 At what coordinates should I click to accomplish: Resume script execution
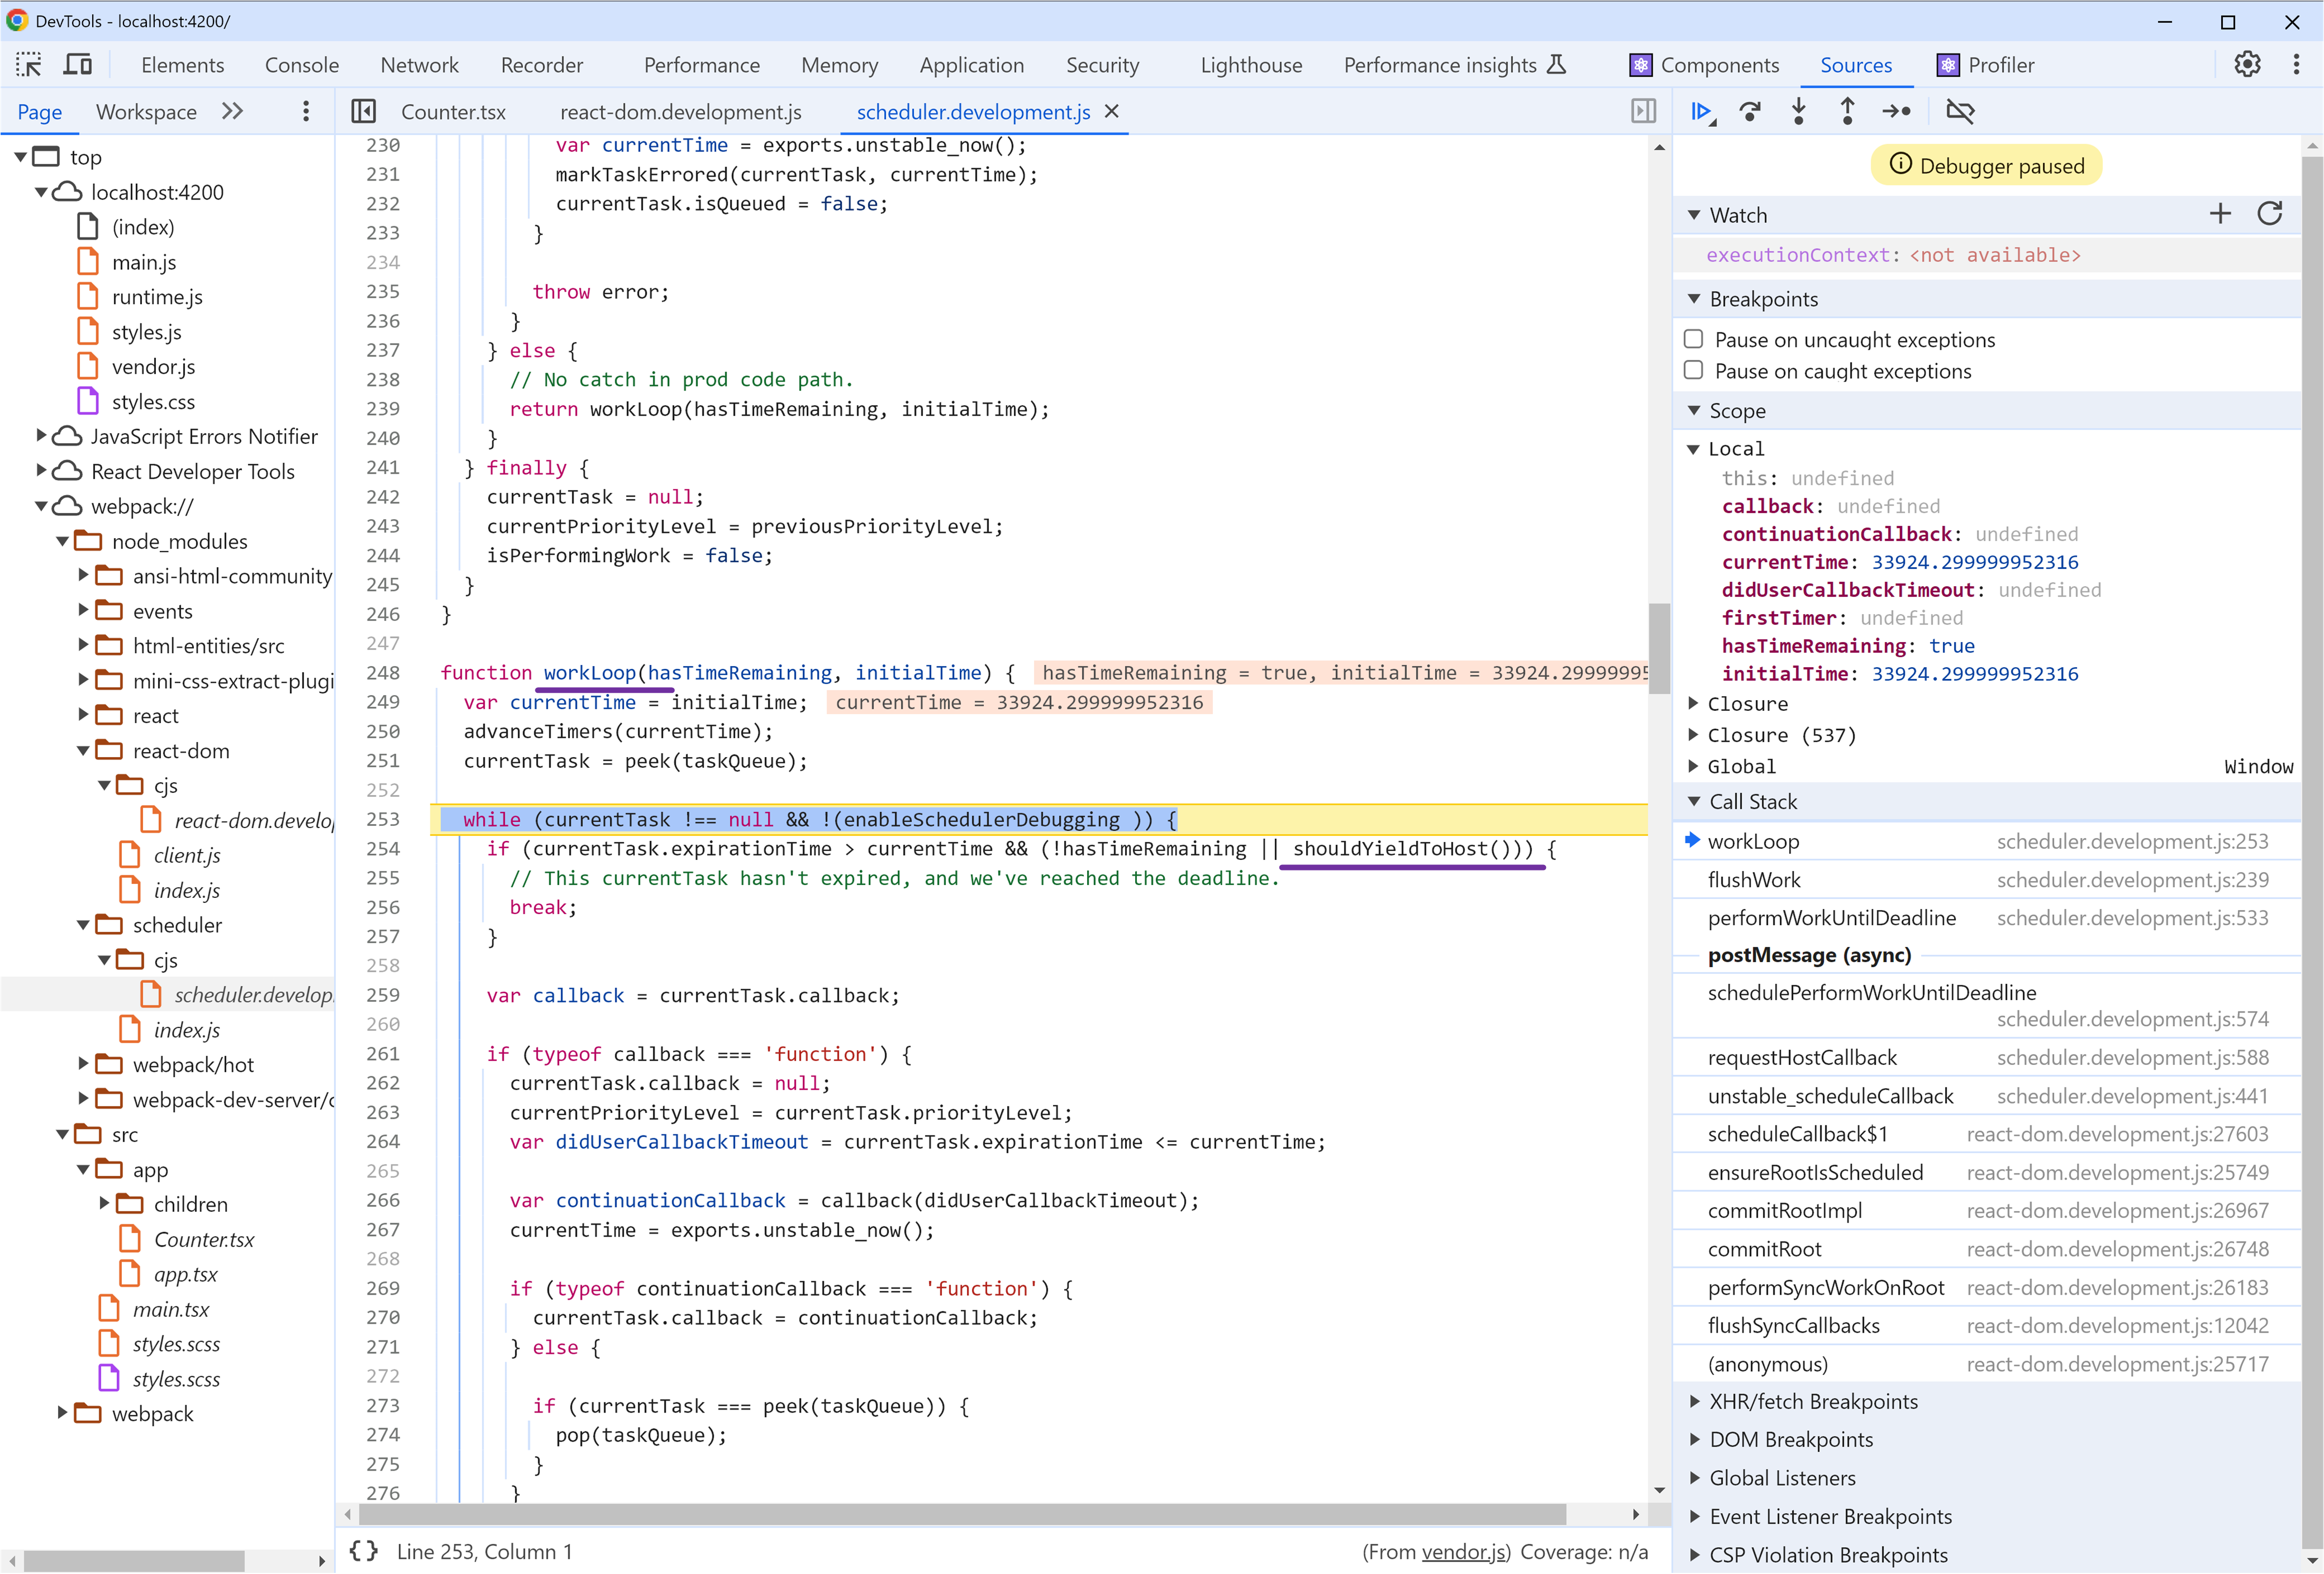click(x=1701, y=111)
